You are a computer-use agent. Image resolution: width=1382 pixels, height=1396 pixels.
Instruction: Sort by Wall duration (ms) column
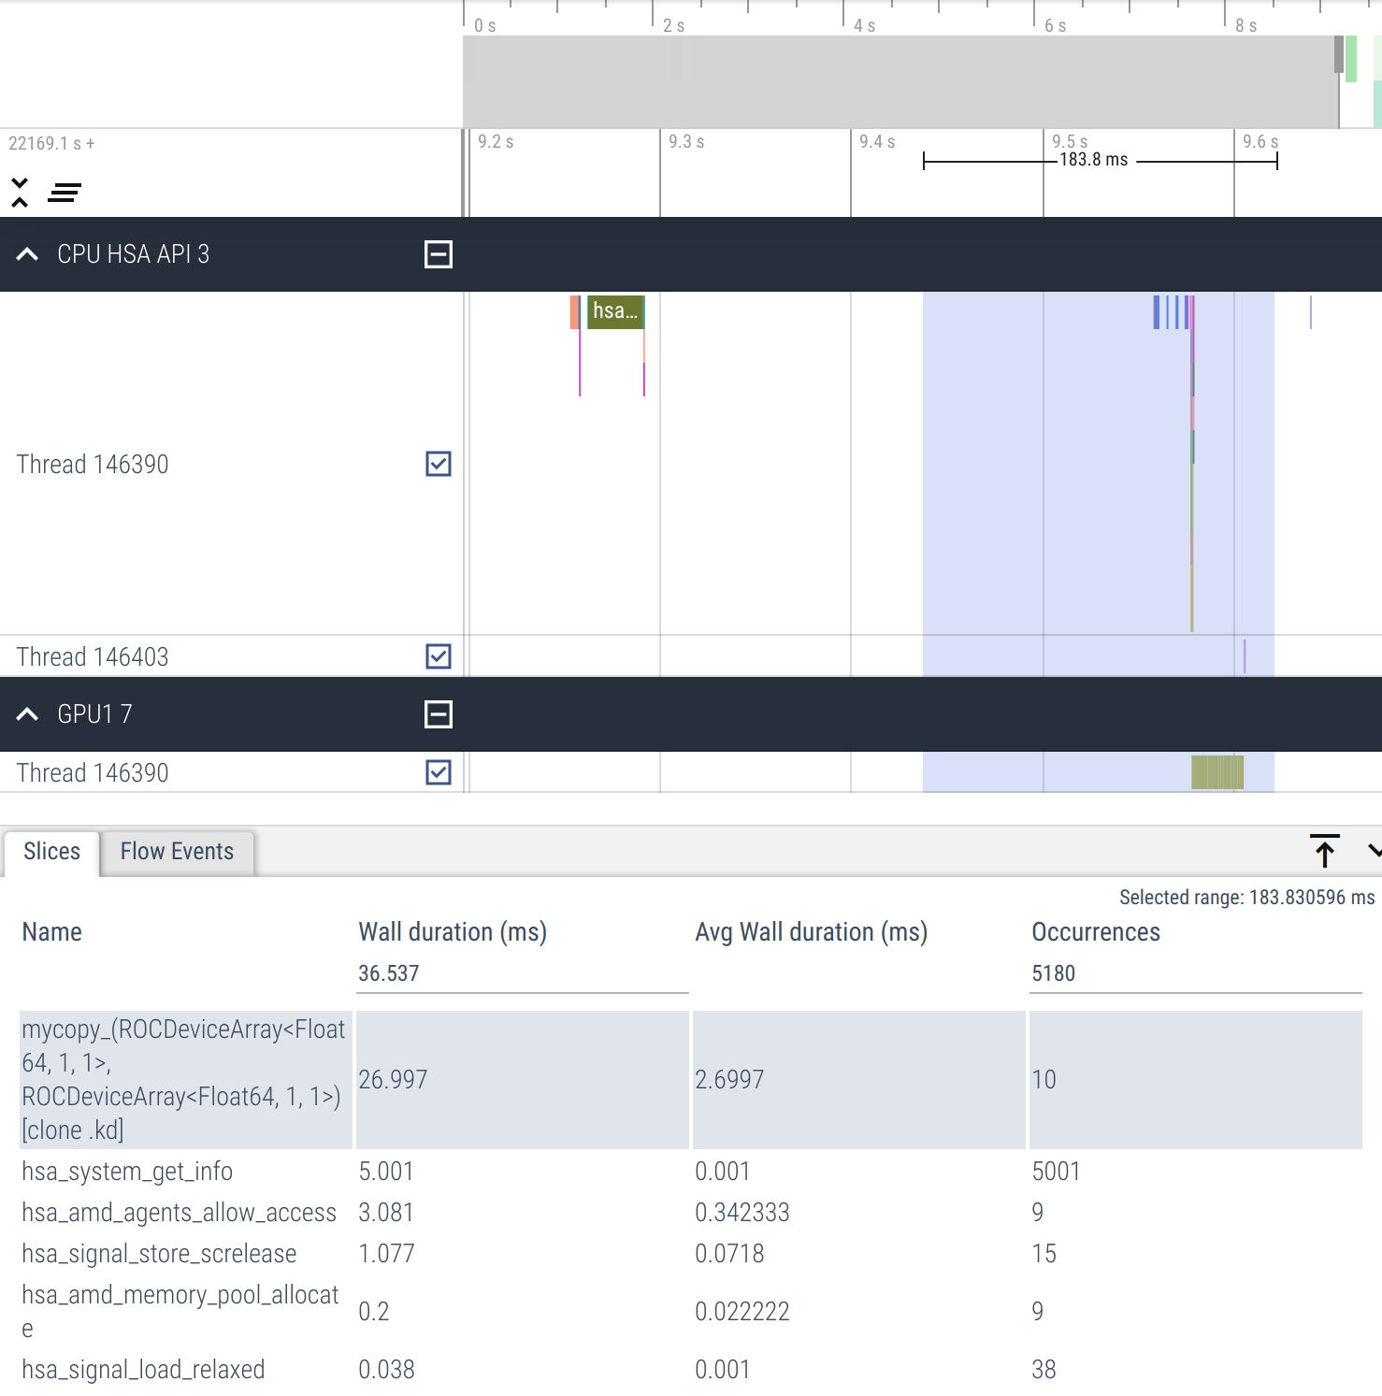(453, 932)
